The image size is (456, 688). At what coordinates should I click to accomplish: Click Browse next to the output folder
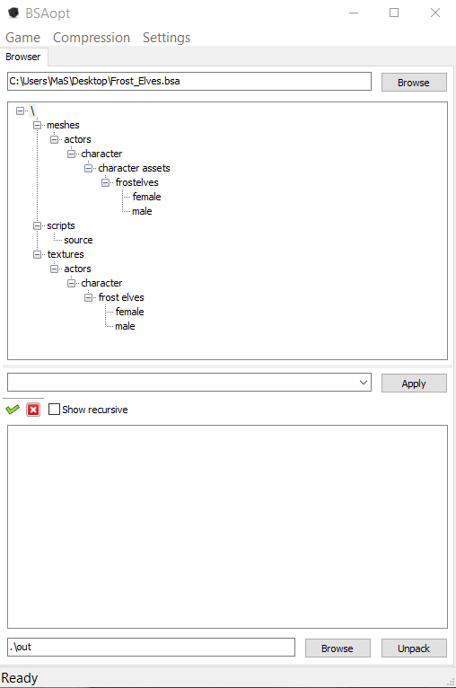338,648
